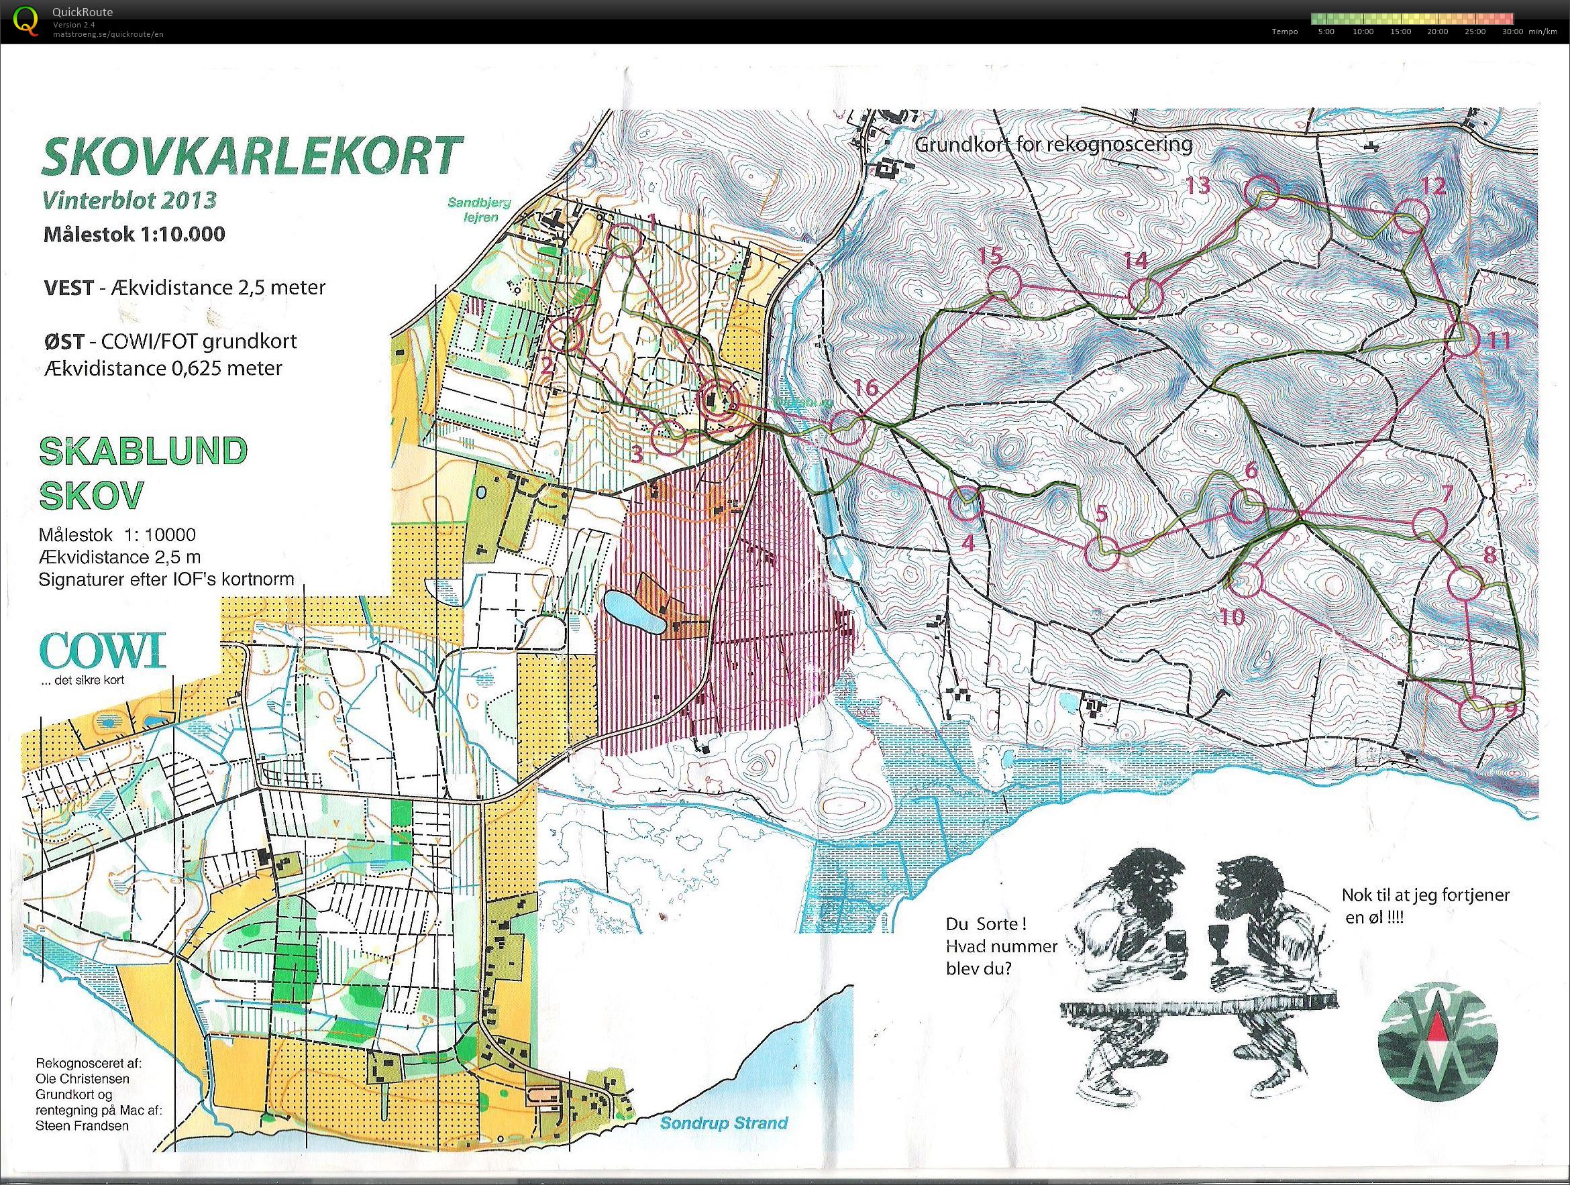
Task: Click the '15:00' tempo scale value
Action: click(x=1400, y=32)
